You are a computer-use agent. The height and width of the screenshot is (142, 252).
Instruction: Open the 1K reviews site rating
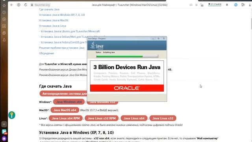pyautogui.click(x=215, y=4)
